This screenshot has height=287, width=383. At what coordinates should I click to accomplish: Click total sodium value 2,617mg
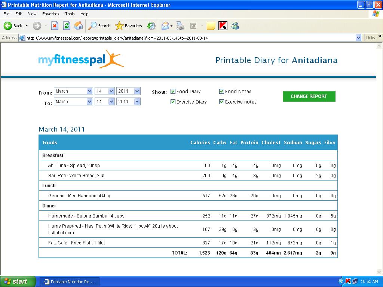(293, 253)
